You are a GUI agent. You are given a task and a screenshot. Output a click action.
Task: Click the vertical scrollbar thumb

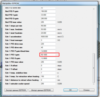coord(94,68)
